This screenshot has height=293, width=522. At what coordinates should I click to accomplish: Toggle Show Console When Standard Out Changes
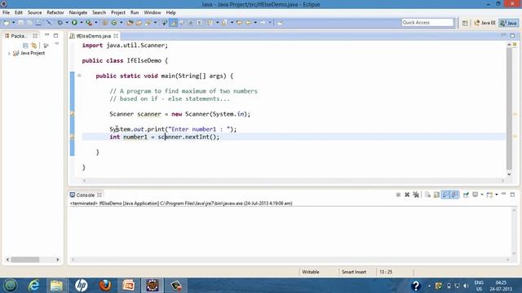coord(445,195)
